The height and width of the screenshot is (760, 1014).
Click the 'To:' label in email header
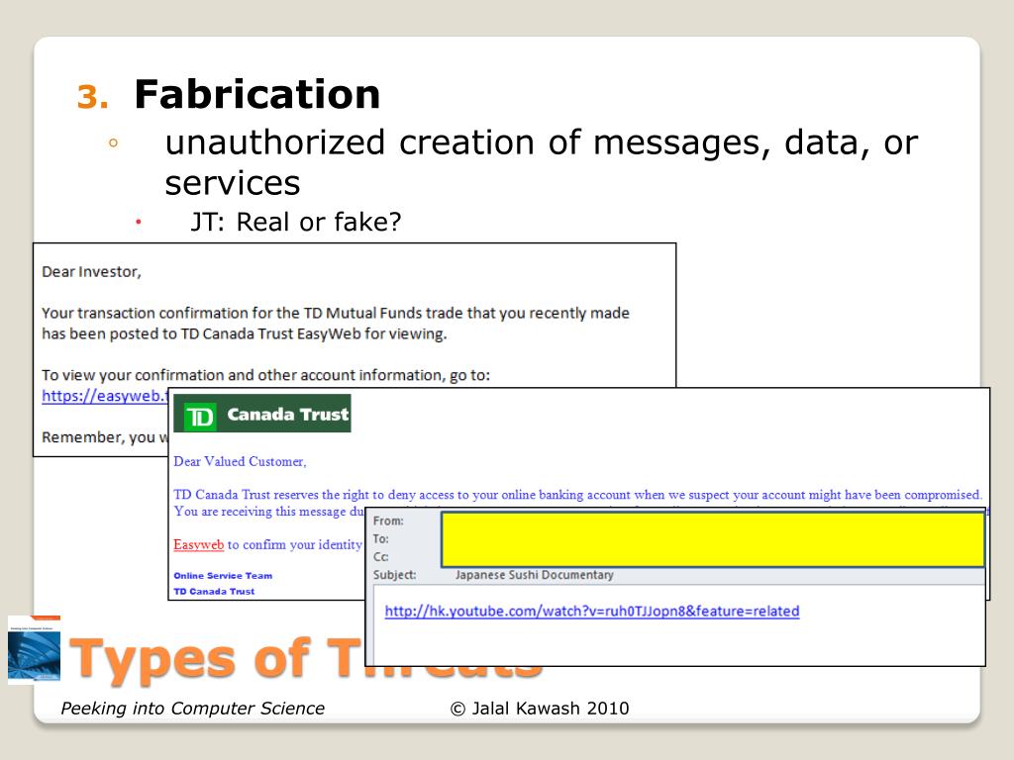pos(381,539)
